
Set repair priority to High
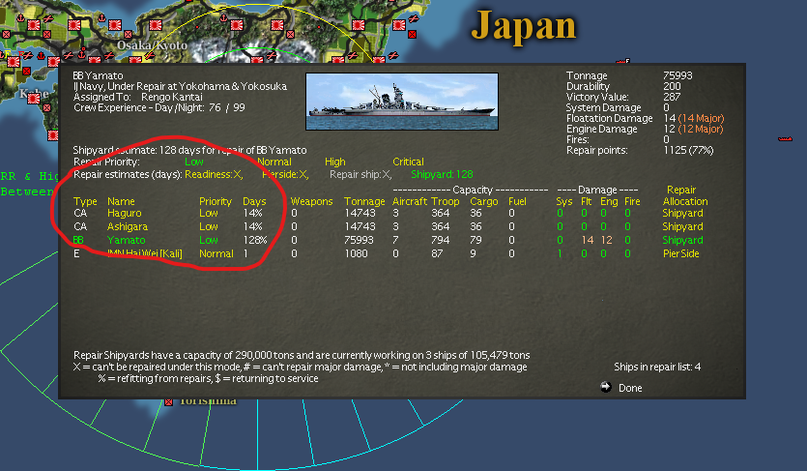tap(335, 162)
